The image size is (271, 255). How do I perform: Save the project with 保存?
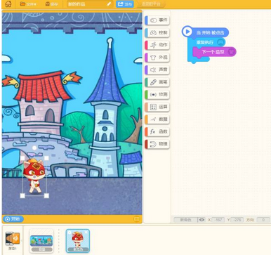pyautogui.click(x=51, y=4)
